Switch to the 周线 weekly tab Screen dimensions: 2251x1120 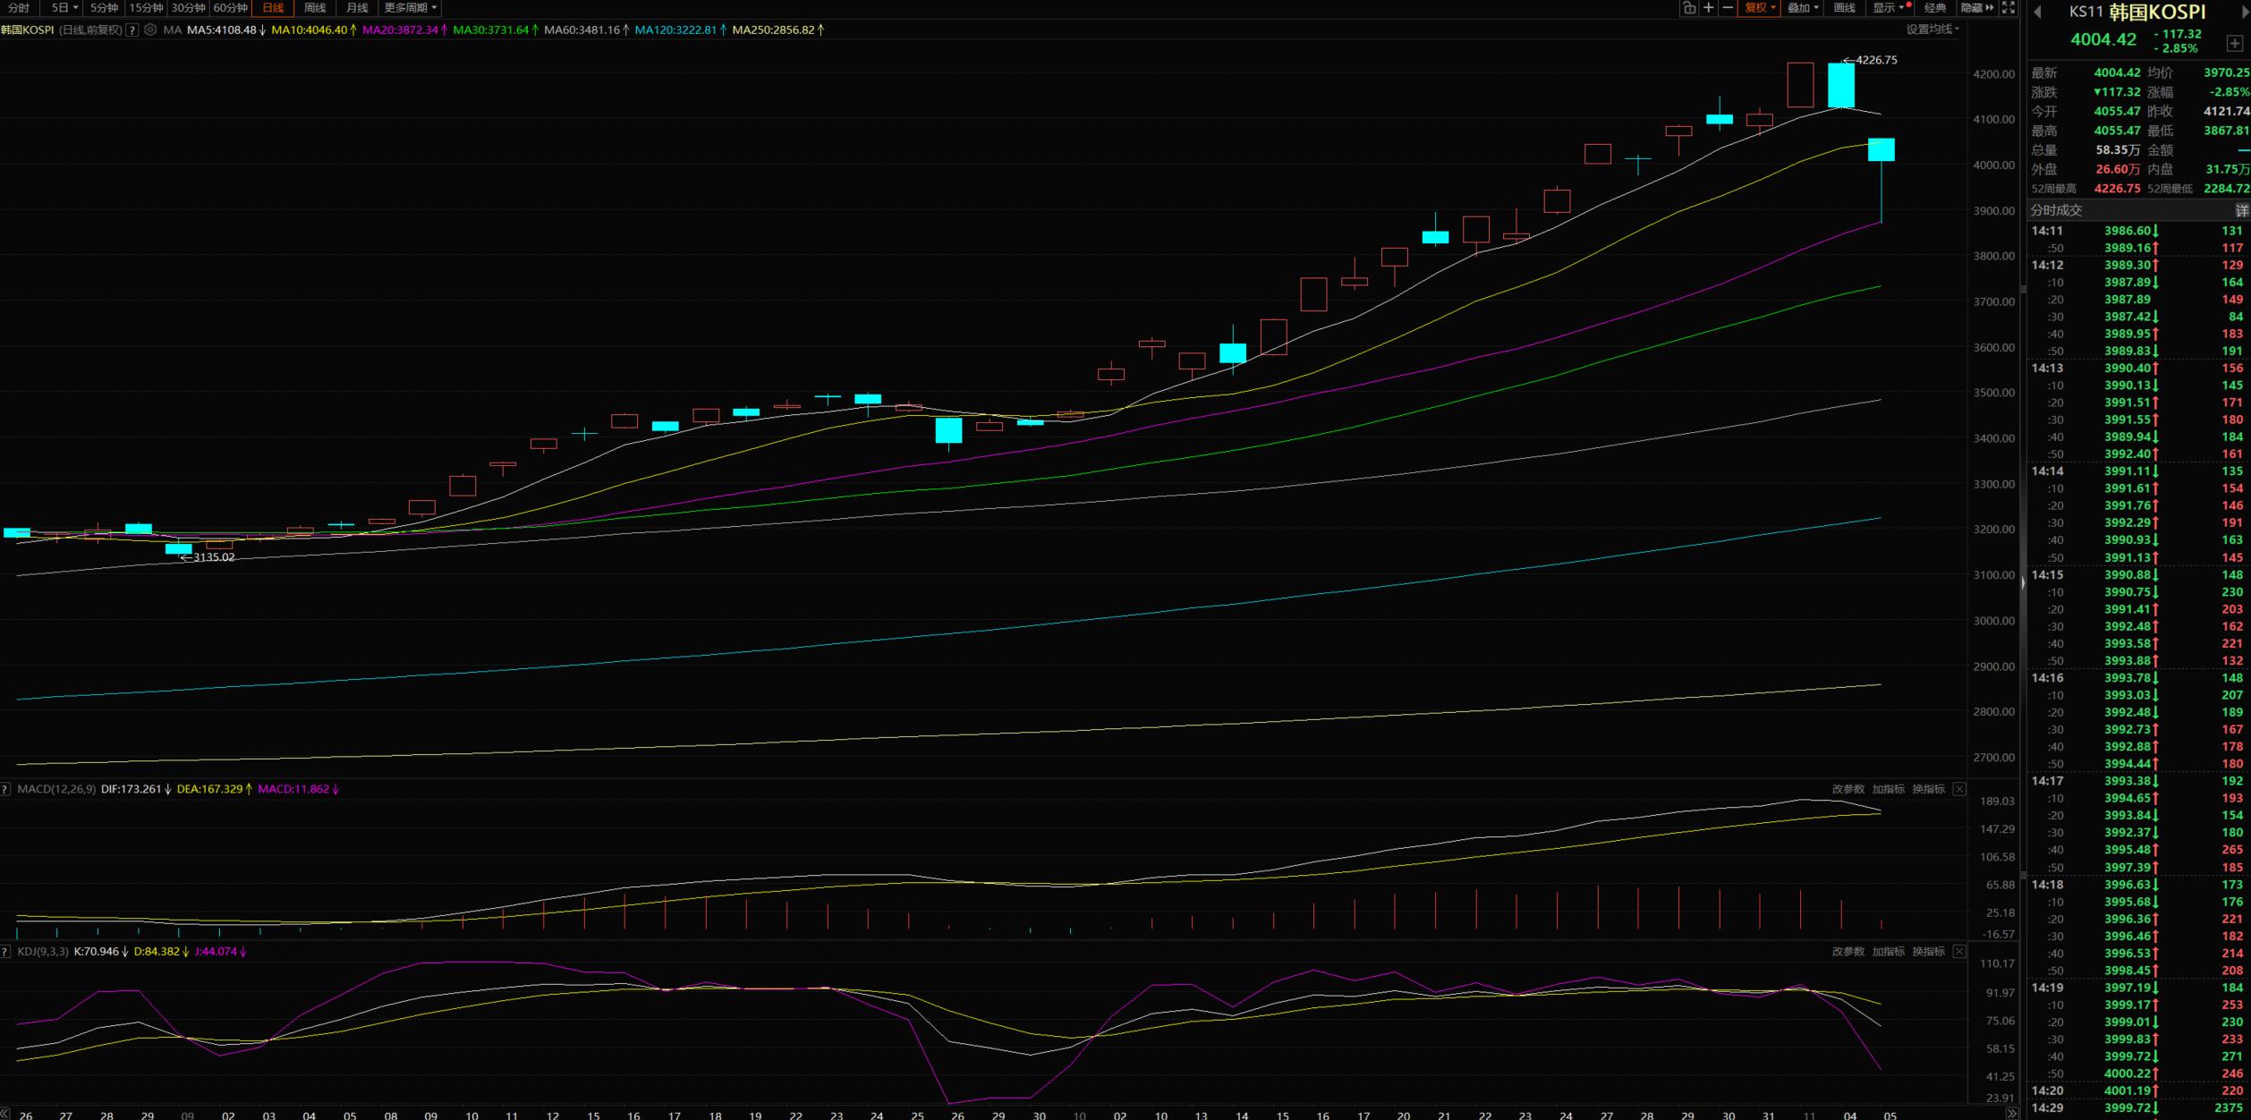tap(315, 8)
